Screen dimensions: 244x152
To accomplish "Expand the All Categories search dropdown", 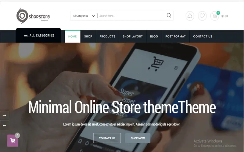I will pyautogui.click(x=84, y=16).
